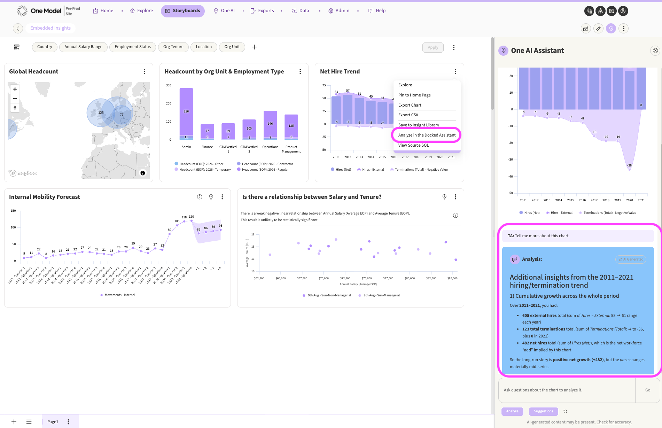Viewport: 662px width, 428px height.
Task: Select Analyze in the Docked Assistant
Action: coord(427,135)
